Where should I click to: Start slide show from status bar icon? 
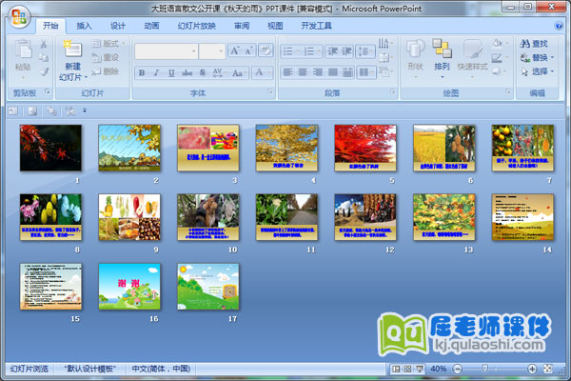[x=419, y=369]
